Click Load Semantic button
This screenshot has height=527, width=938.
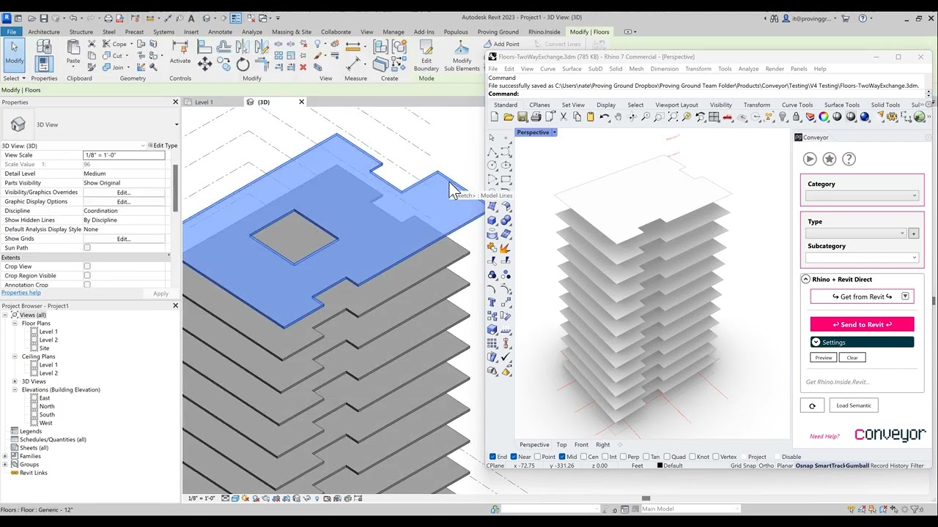tap(854, 405)
